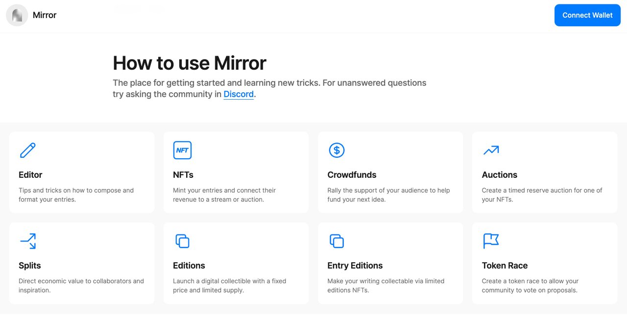Select the Entry Editions card
This screenshot has height=316, width=627.
(x=390, y=263)
